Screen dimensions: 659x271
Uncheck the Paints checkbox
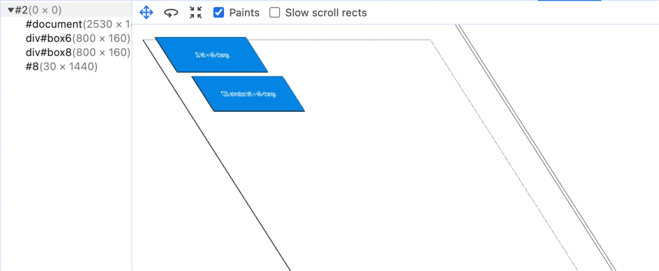coord(219,12)
